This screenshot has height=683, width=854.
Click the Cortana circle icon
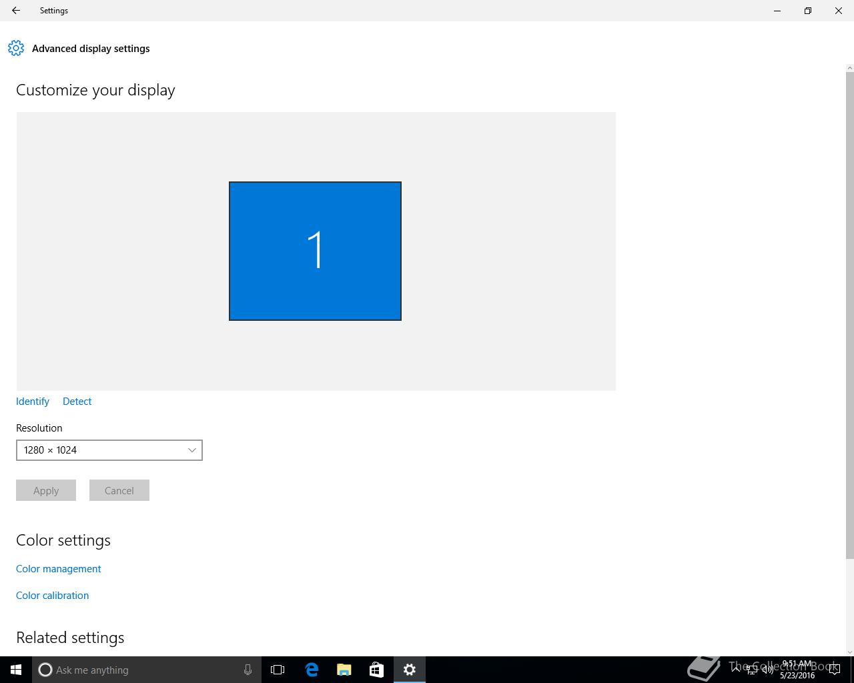(x=45, y=670)
